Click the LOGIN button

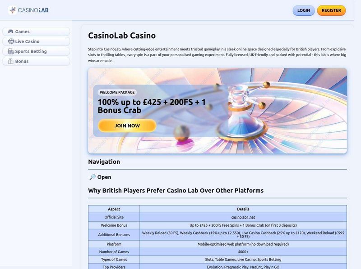tap(303, 10)
